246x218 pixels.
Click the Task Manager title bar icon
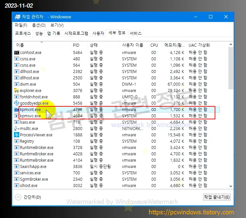coord(17,17)
